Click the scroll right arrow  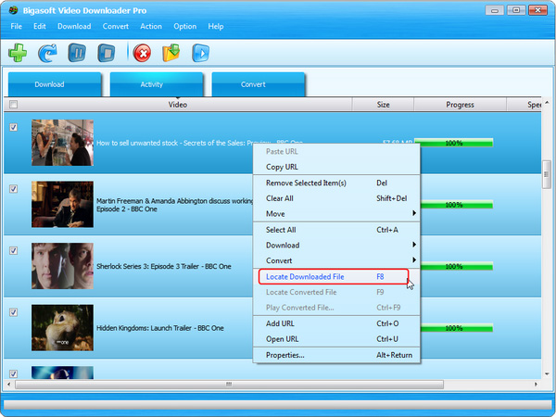pyautogui.click(x=536, y=384)
